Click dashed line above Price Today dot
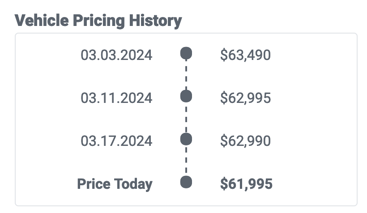This screenshot has width=367, height=213. coord(186,161)
